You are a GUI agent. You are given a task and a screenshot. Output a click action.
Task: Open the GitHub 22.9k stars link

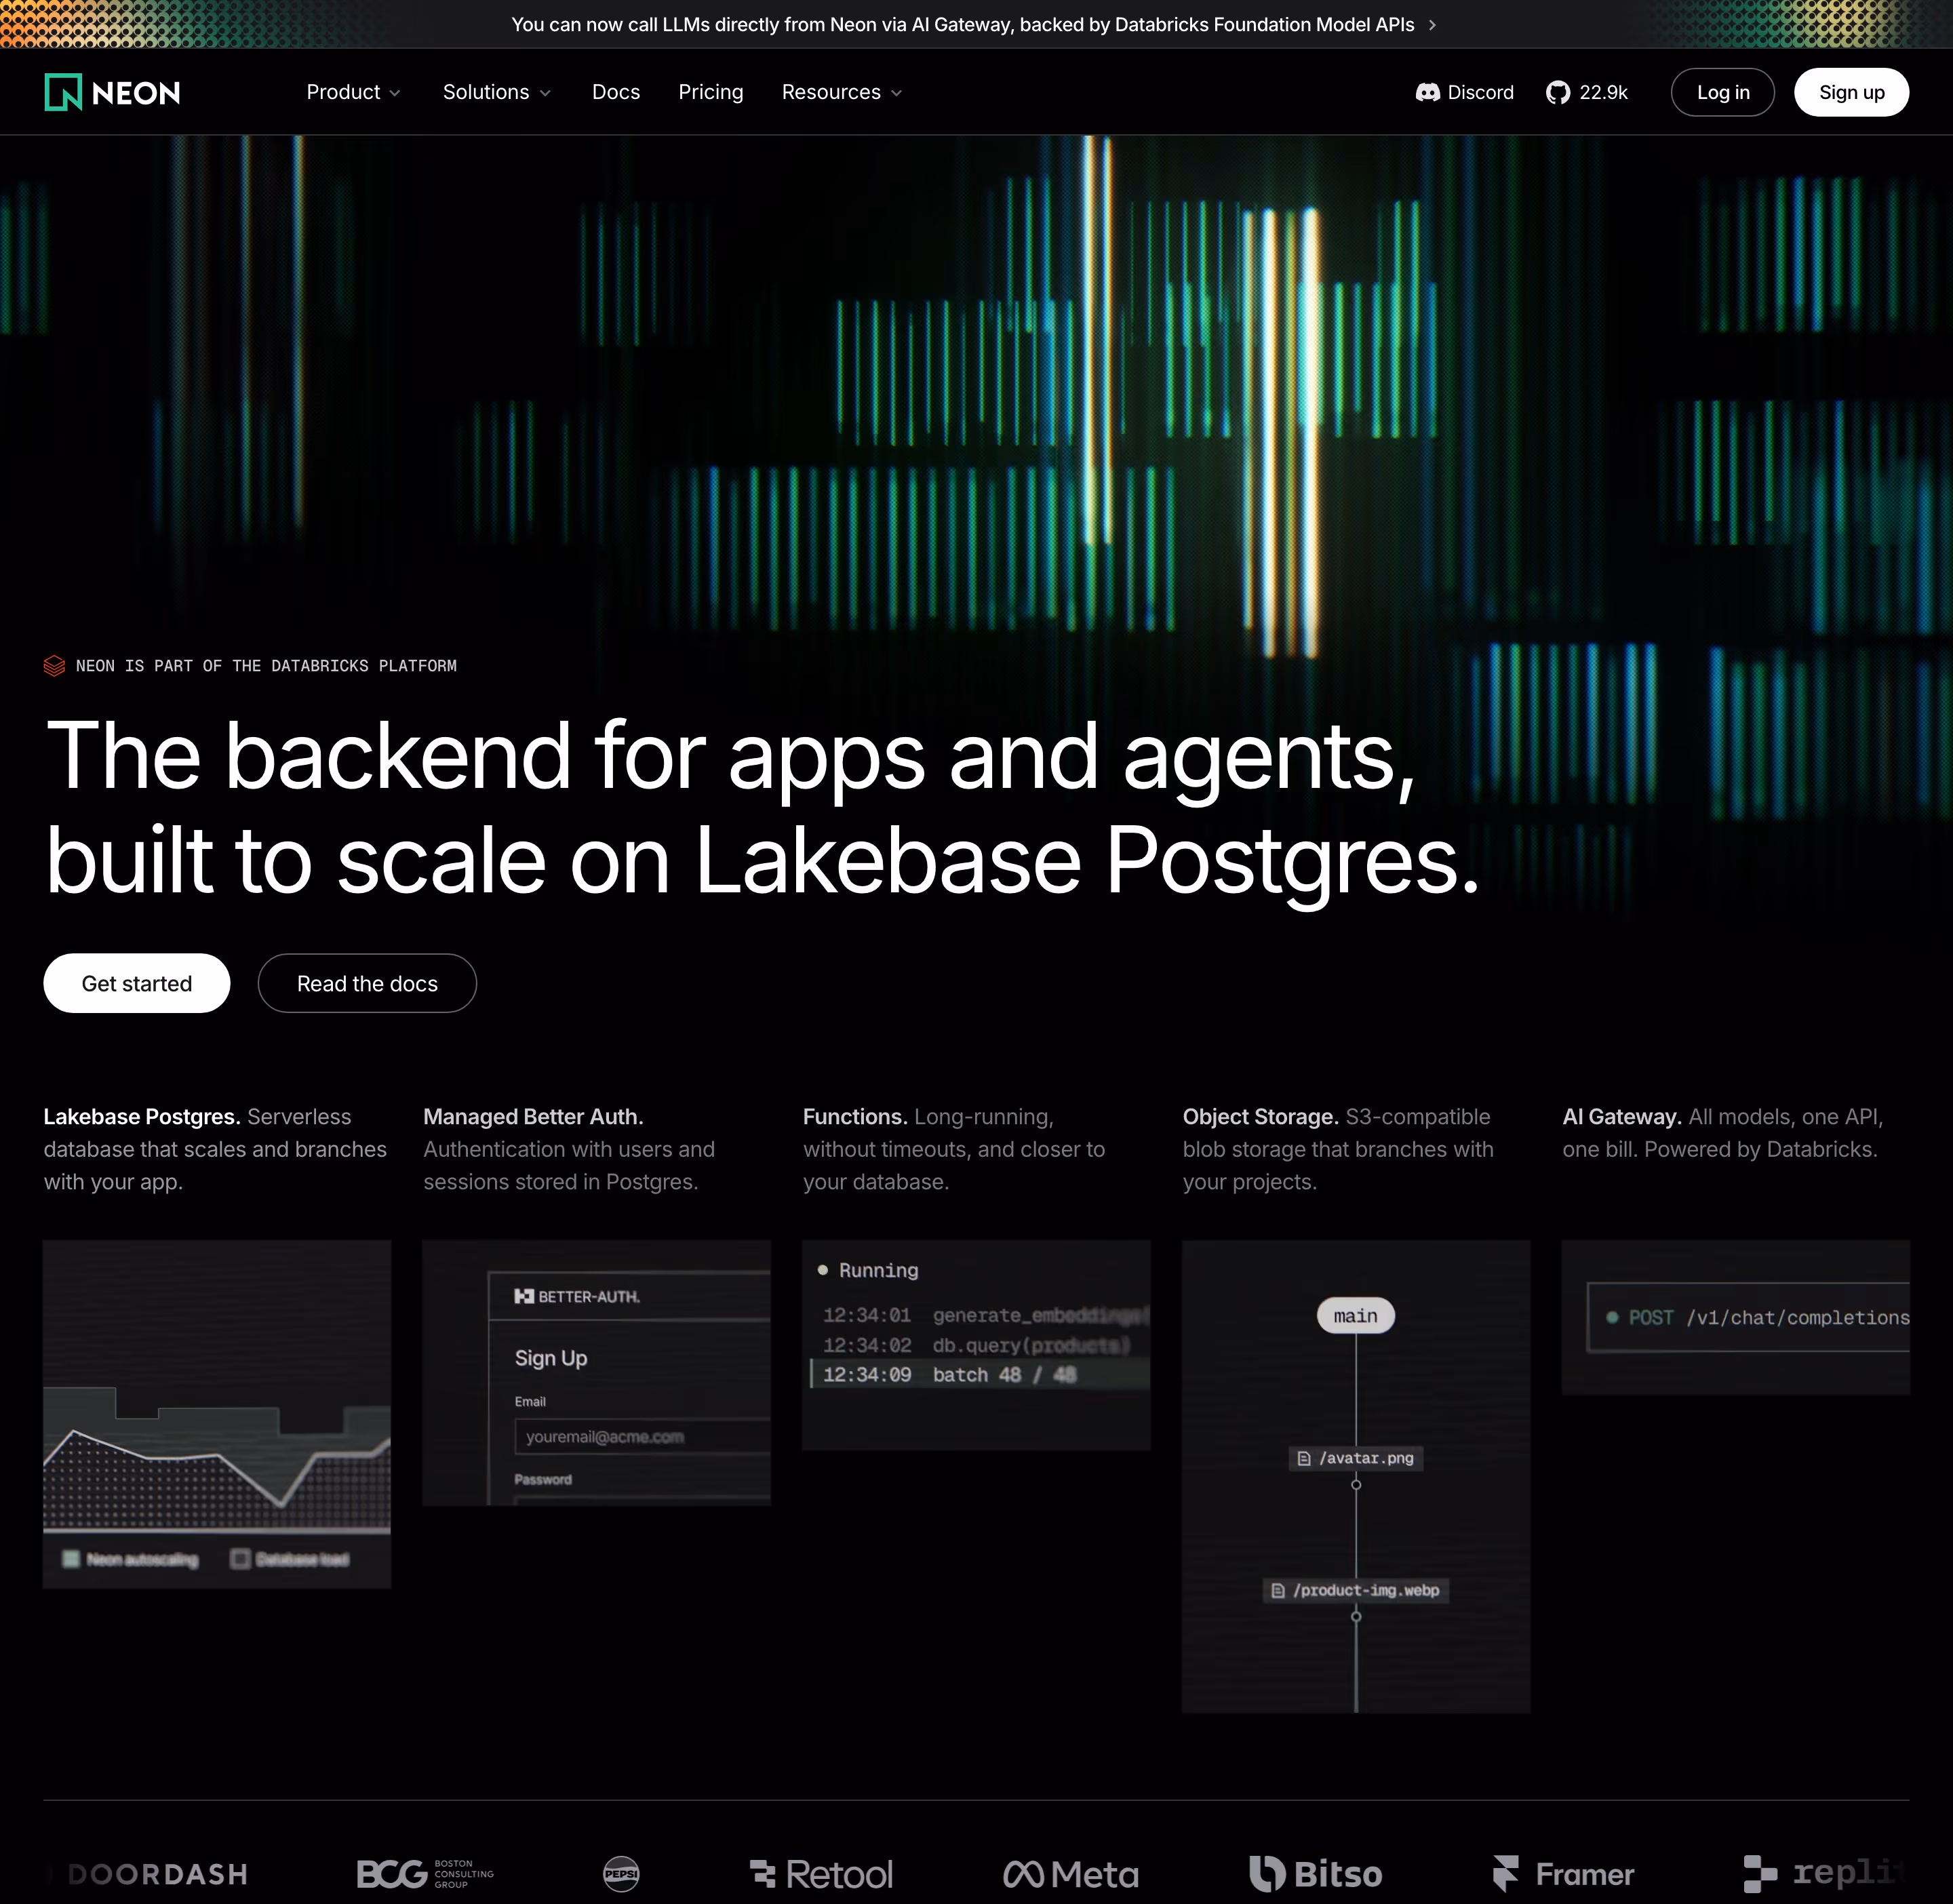tap(1586, 92)
